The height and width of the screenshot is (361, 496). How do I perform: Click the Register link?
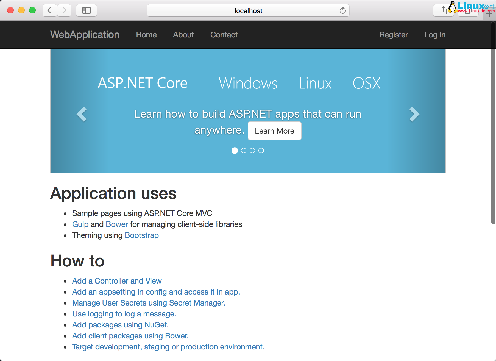pyautogui.click(x=394, y=35)
